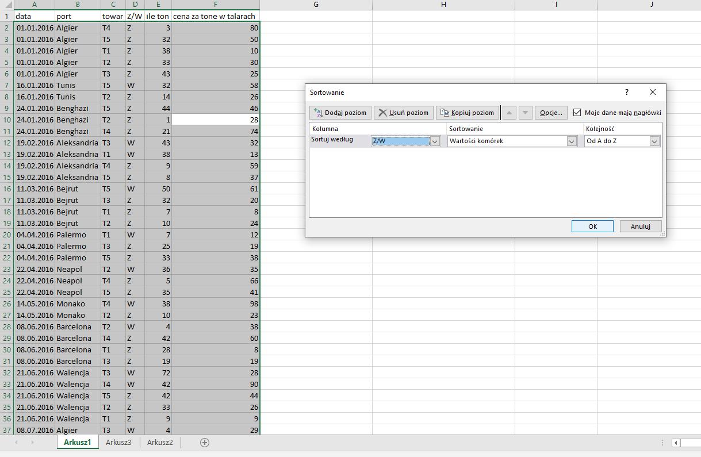Viewport: 701px width, 457px height.
Task: Switch to the Arkusz3 sheet tab
Action: (118, 442)
